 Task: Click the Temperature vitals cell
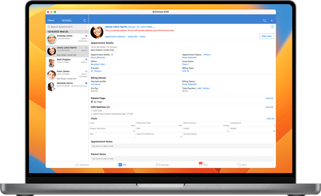[253, 124]
